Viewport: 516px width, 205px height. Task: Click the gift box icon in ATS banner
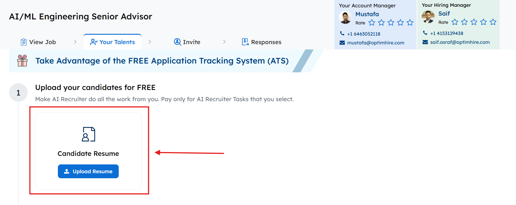(22, 61)
